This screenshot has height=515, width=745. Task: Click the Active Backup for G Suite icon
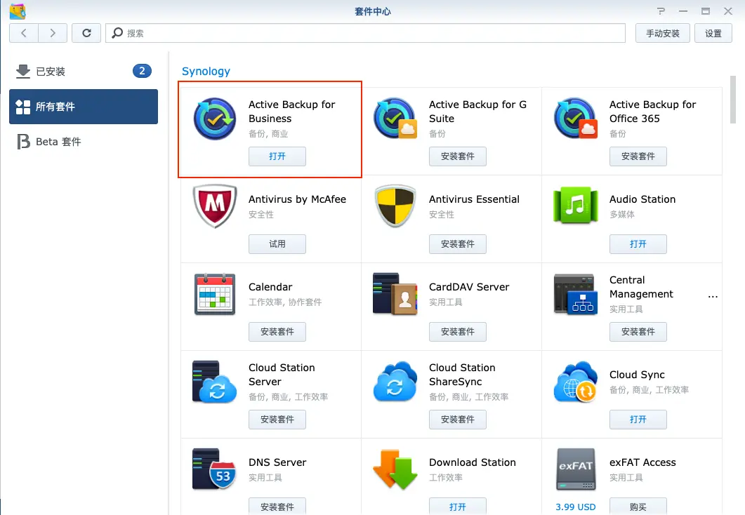[395, 119]
